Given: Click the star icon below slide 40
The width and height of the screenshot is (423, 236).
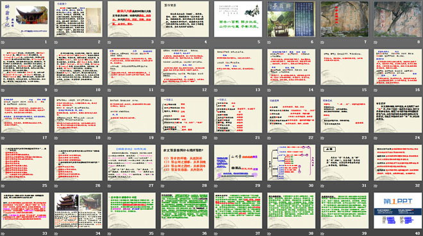Looking at the screenshot, I should coord(376,233).
